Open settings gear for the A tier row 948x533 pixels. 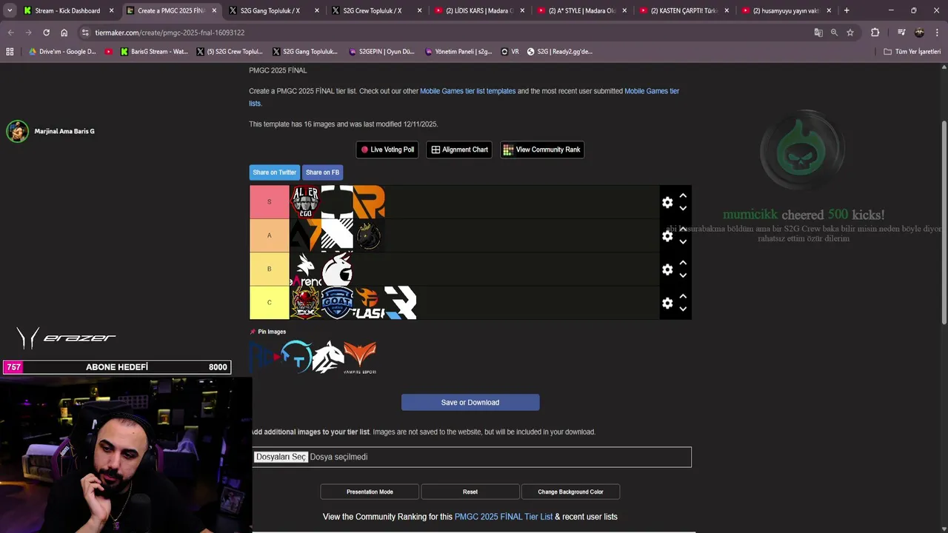click(x=667, y=235)
